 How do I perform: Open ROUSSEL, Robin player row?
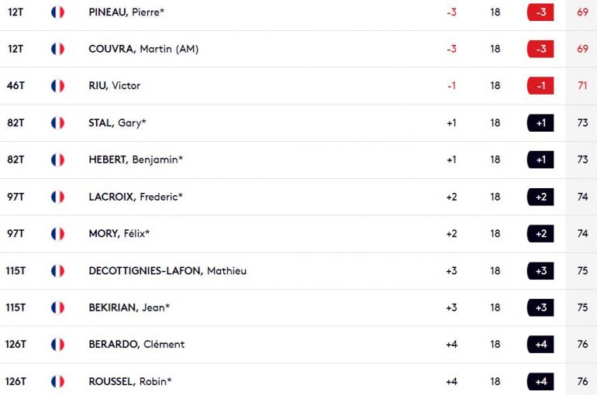[x=298, y=381]
